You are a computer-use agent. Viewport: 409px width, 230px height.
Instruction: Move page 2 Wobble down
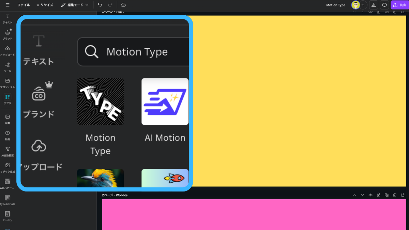click(x=362, y=195)
